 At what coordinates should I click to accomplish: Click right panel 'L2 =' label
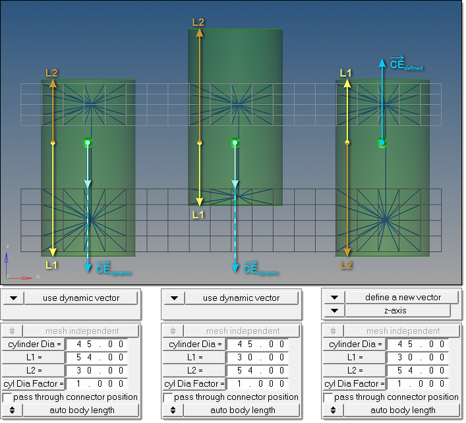(355, 371)
